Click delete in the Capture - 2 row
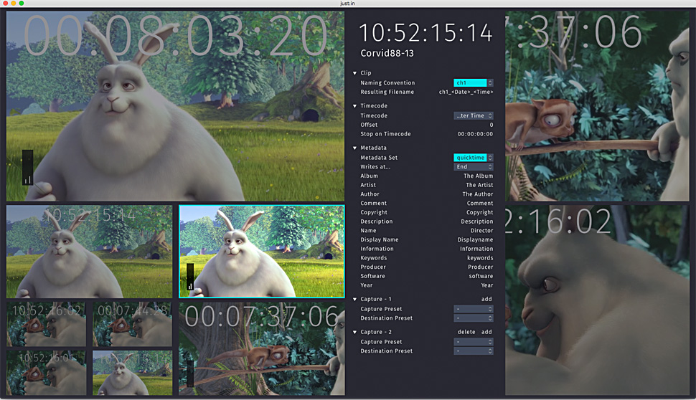This screenshot has height=400, width=696. point(466,333)
